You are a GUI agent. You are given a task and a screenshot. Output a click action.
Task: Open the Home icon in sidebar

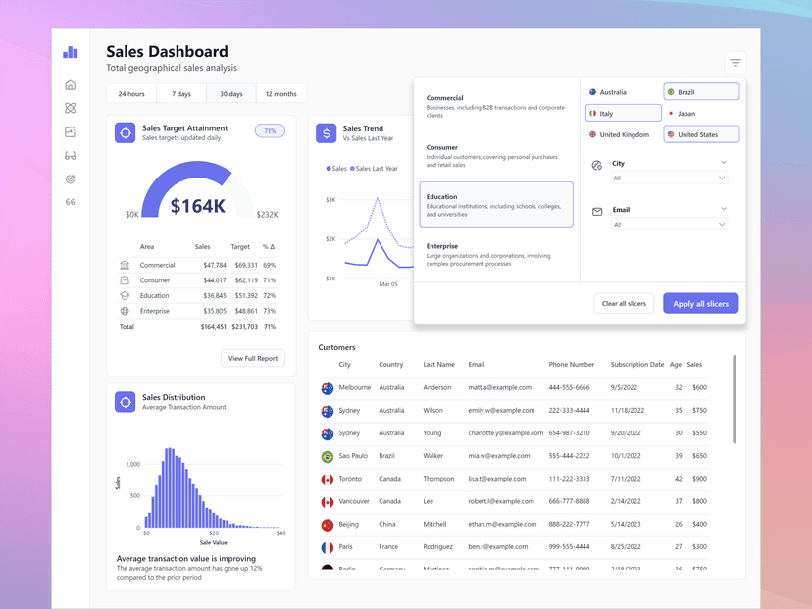pos(69,85)
